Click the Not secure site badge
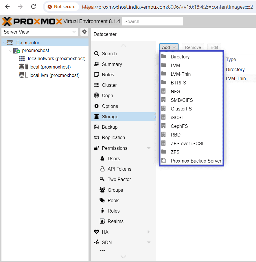This screenshot has width=256, height=262. click(62, 7)
